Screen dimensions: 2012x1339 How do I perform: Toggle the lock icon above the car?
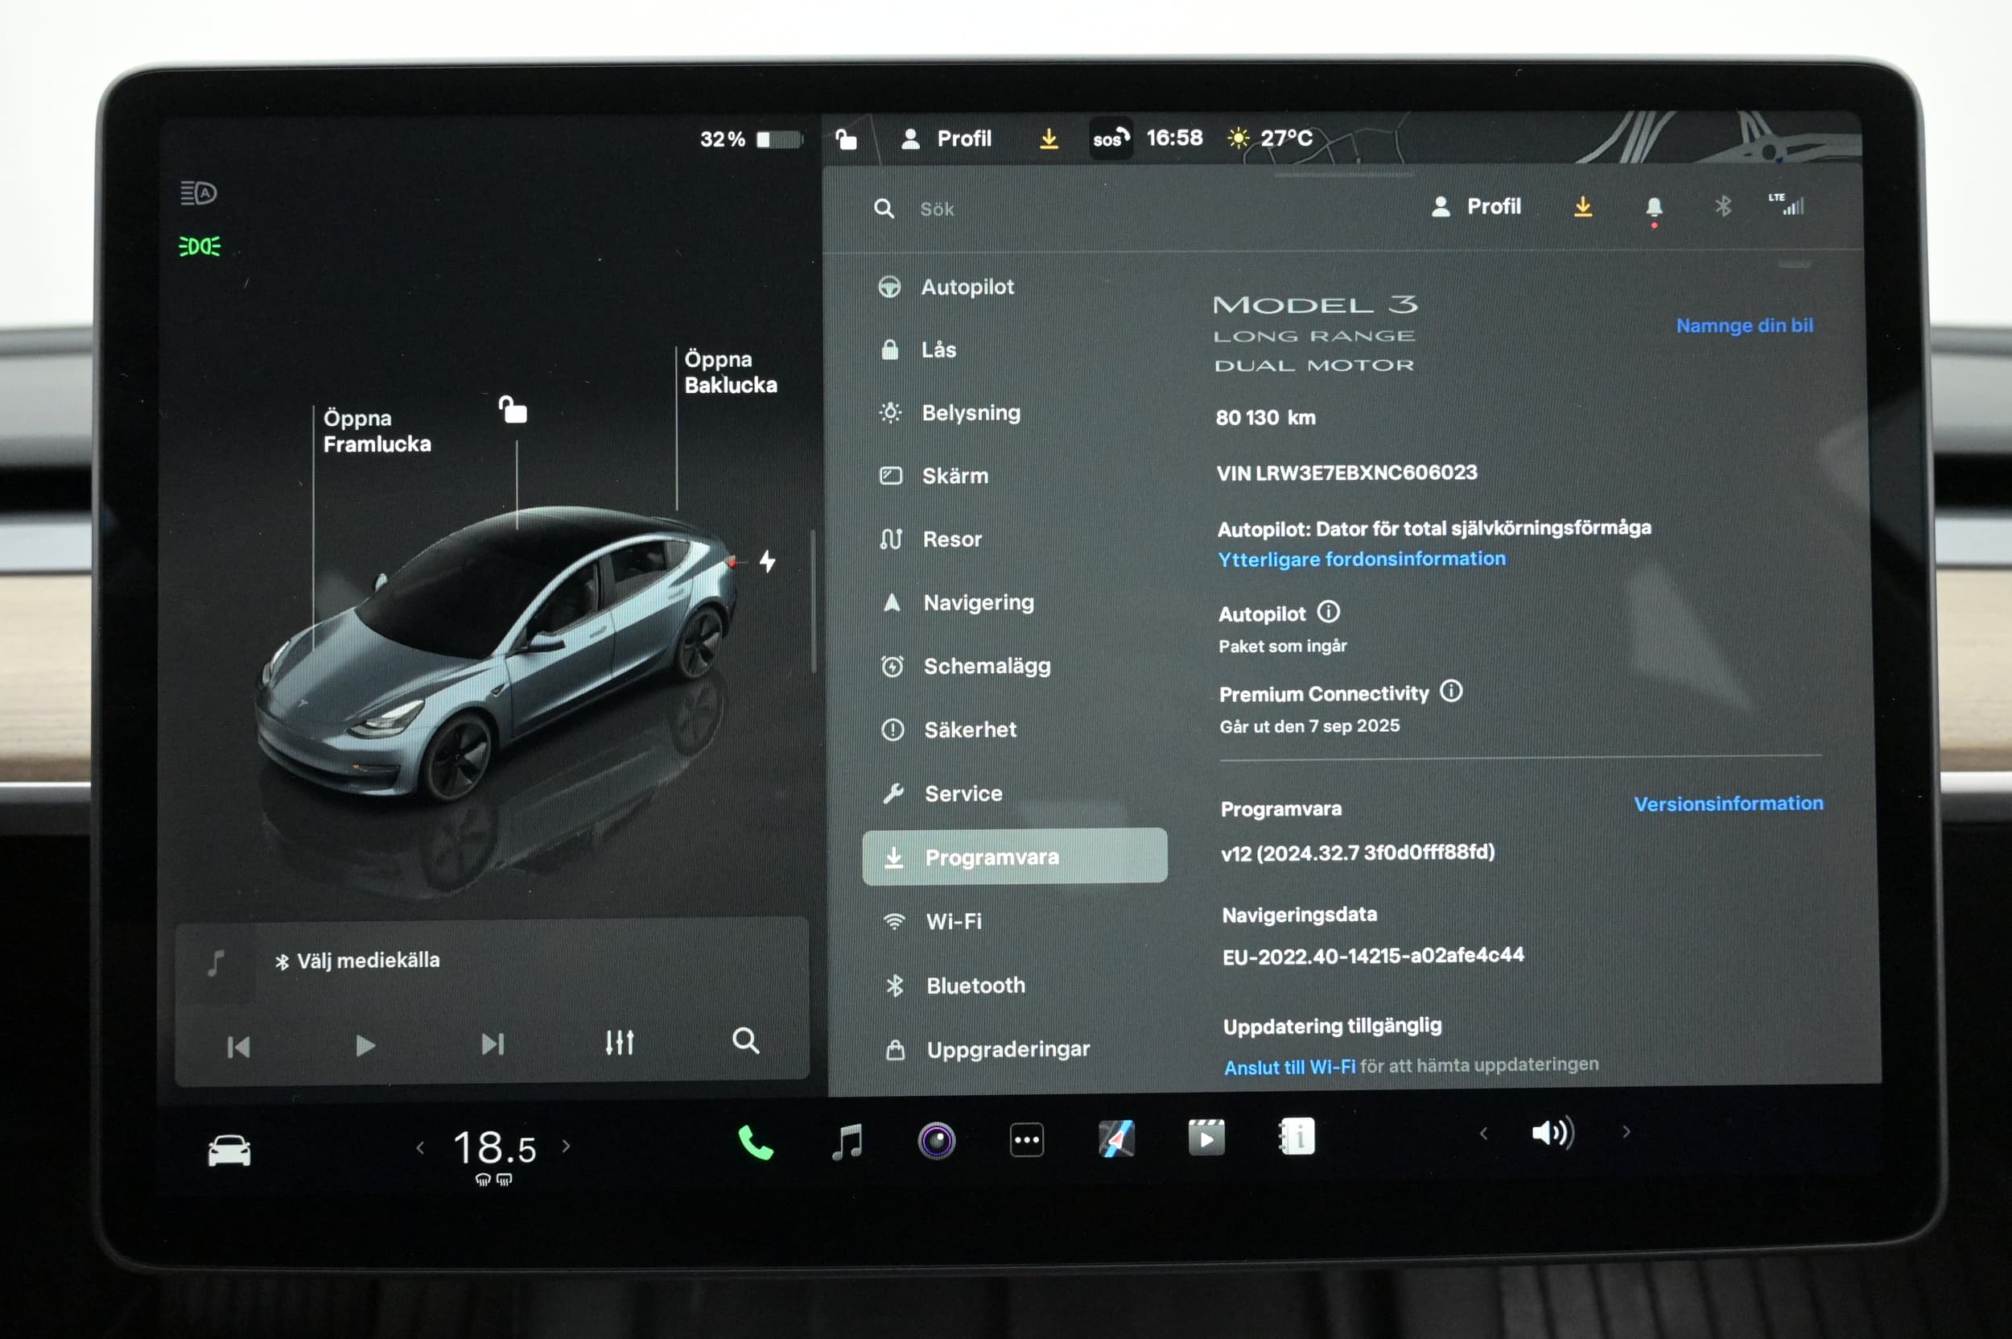click(513, 409)
